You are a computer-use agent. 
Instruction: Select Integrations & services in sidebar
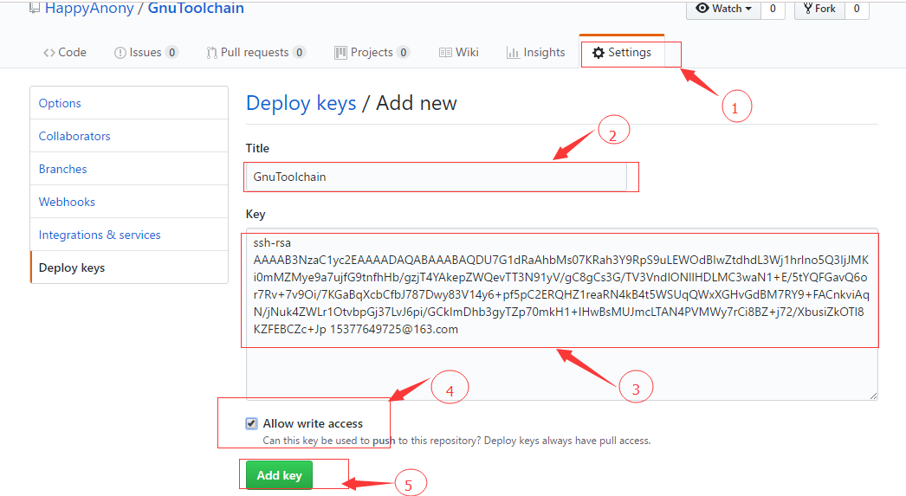click(x=129, y=235)
